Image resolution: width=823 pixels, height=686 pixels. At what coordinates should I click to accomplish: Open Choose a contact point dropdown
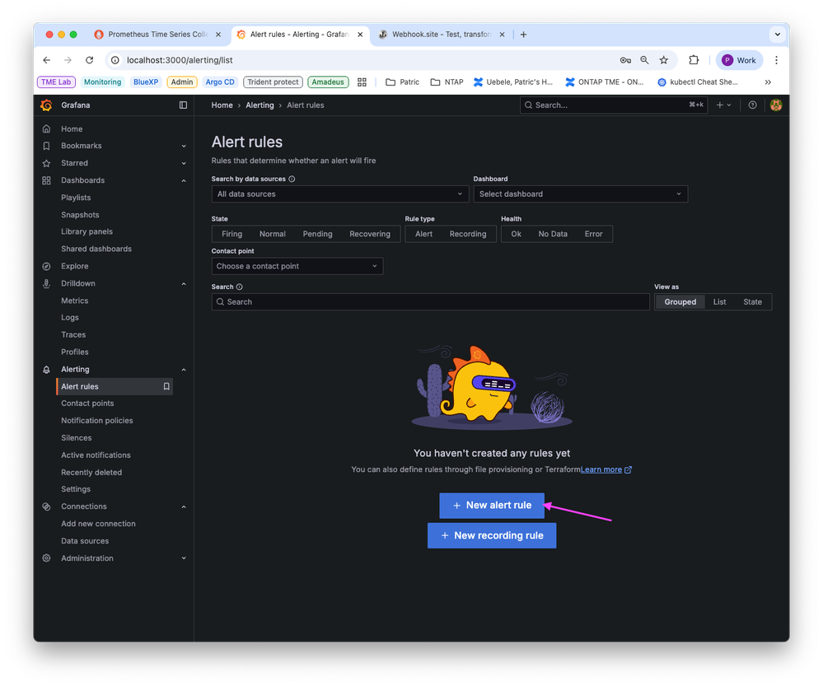coord(297,266)
